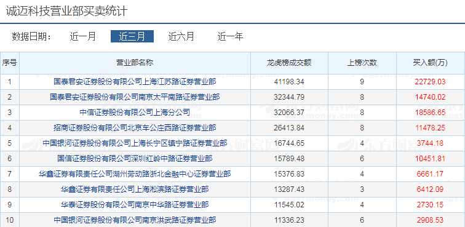465x227 pixels.
Task: Click the buy amount 2730.15
Action: 431,205
